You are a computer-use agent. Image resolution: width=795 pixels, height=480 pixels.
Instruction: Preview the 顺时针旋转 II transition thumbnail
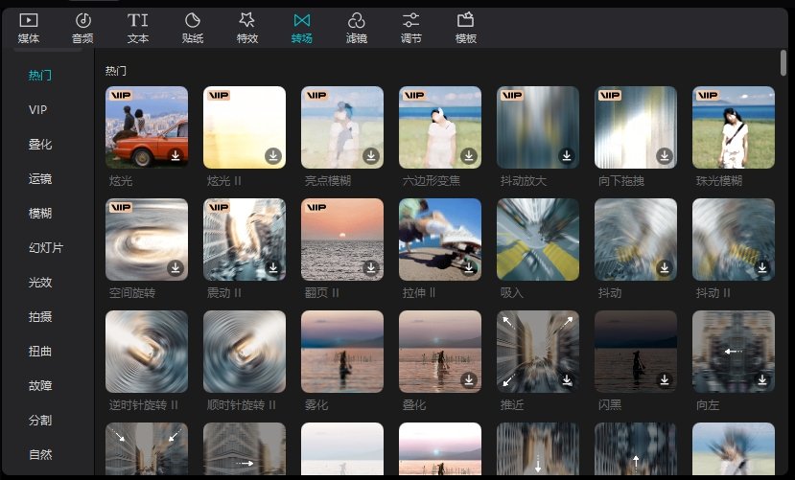point(245,352)
